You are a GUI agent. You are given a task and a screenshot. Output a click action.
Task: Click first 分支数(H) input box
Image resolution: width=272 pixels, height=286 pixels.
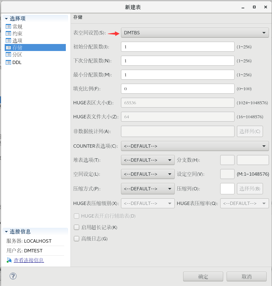228,160
